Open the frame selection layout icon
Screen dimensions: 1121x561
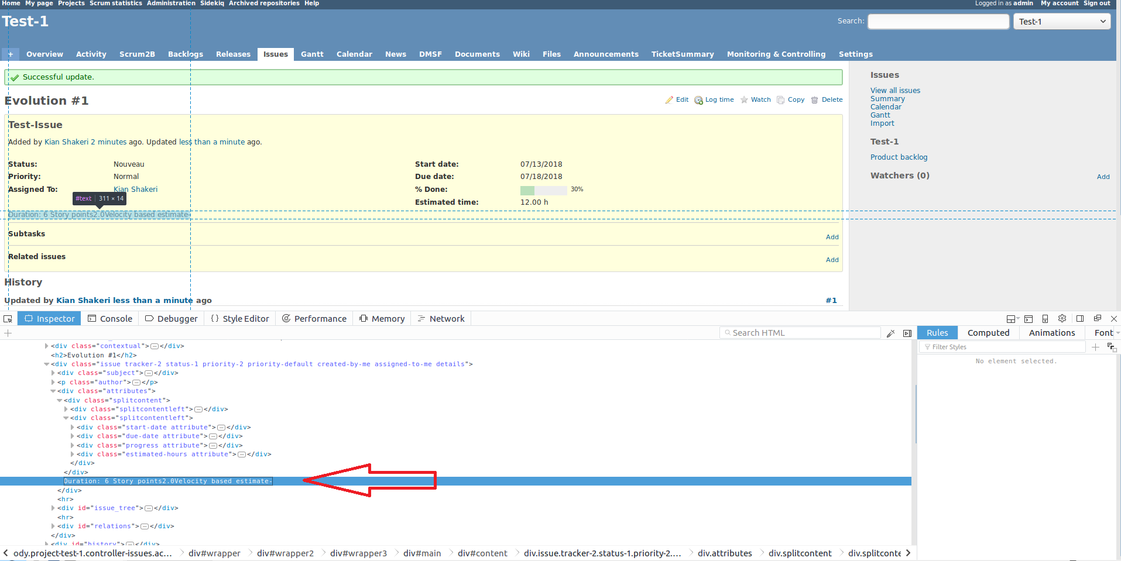click(x=1012, y=319)
